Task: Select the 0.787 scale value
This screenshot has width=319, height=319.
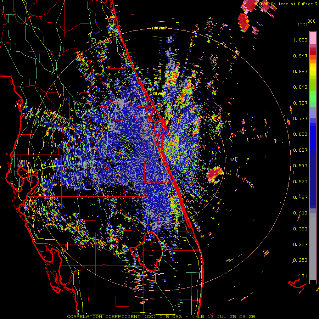Action: click(x=300, y=103)
